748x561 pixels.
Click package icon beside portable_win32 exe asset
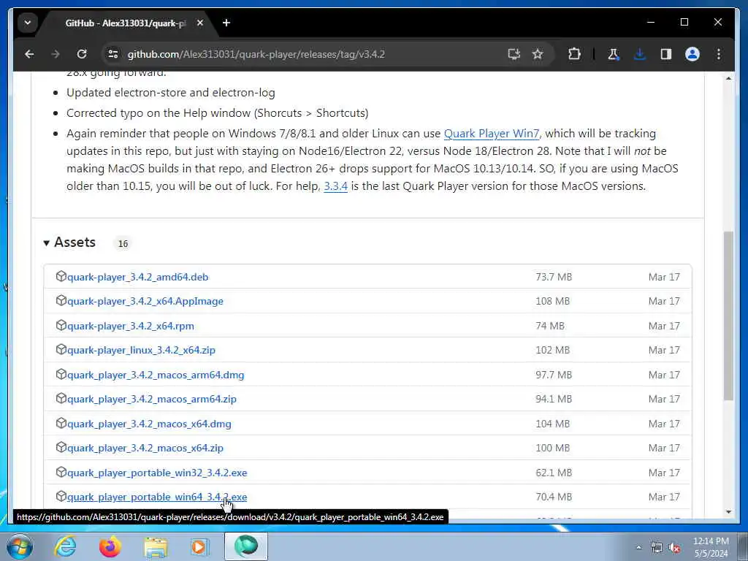click(61, 472)
